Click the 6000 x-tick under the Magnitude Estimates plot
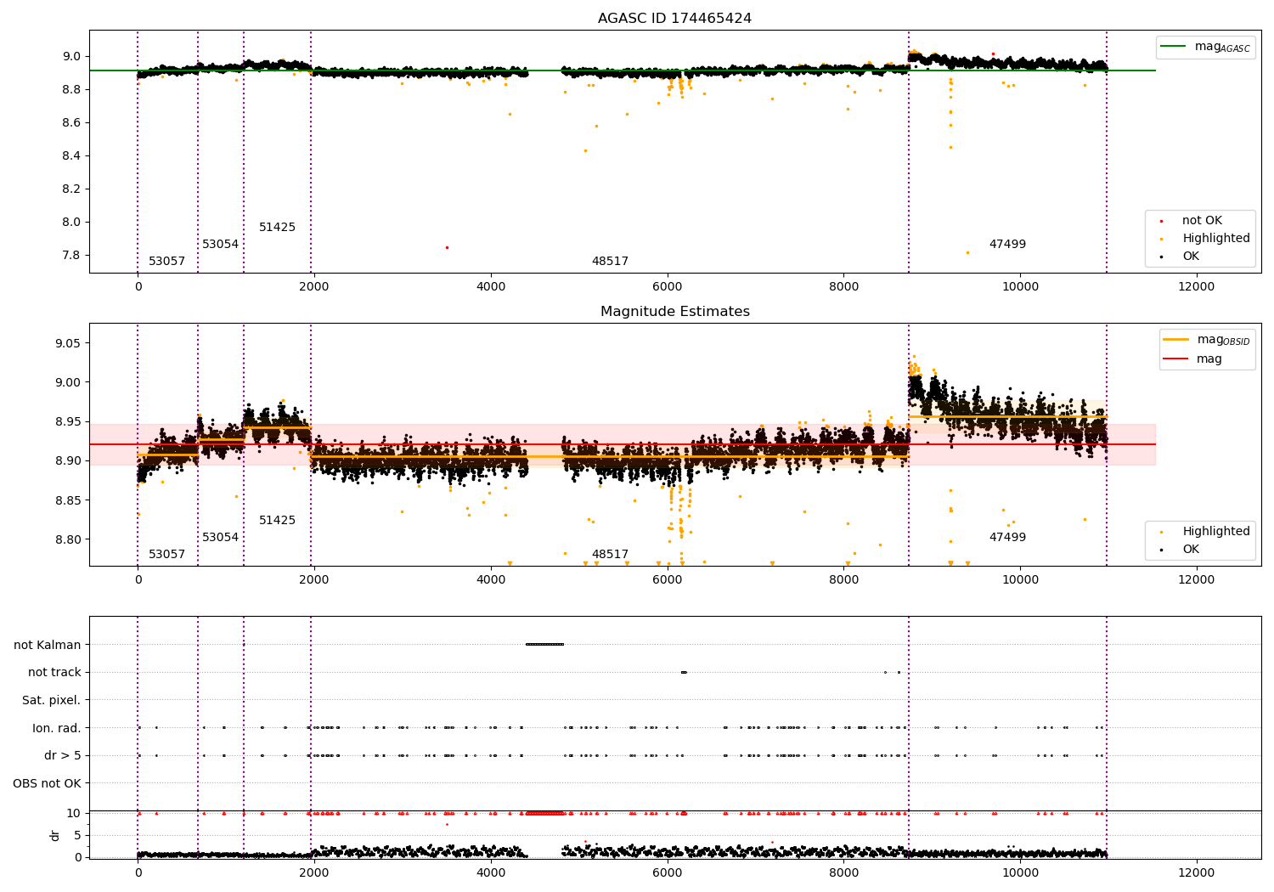 tap(668, 580)
